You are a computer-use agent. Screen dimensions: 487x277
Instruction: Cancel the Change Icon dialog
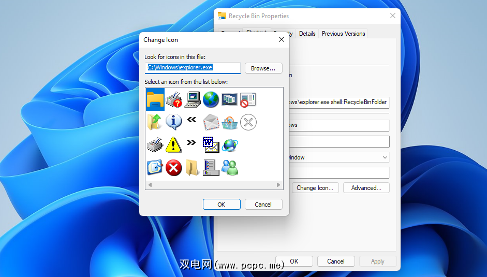coord(263,204)
